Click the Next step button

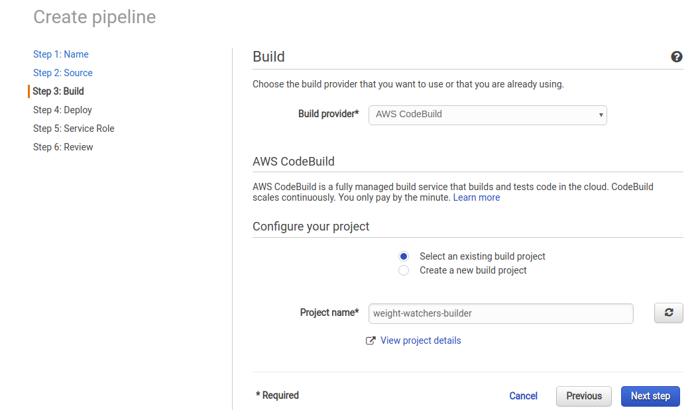[650, 396]
